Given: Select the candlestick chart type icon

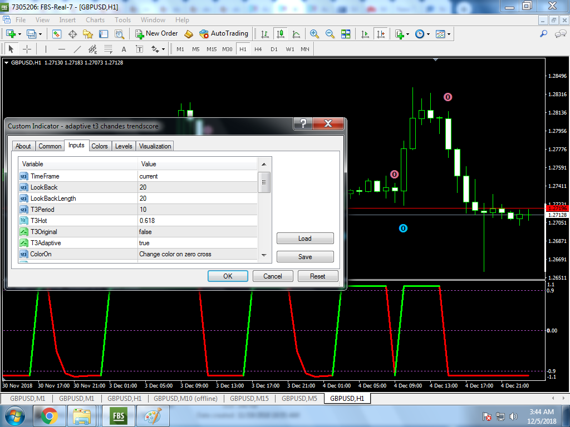Looking at the screenshot, I should pyautogui.click(x=281, y=34).
